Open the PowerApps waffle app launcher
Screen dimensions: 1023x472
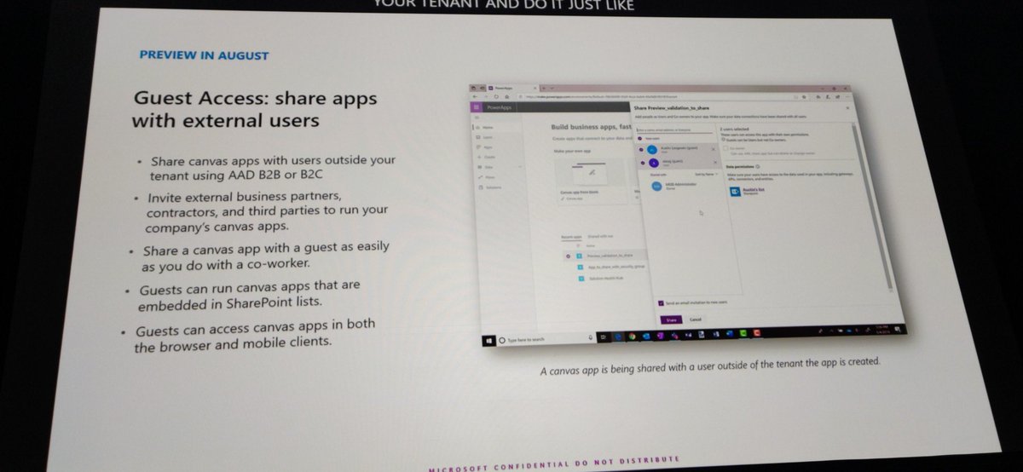coord(477,107)
